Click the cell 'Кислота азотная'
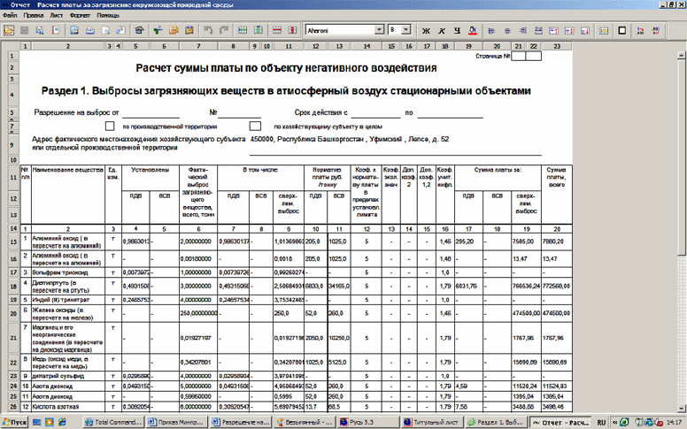Image resolution: width=687 pixels, height=429 pixels. [68, 407]
